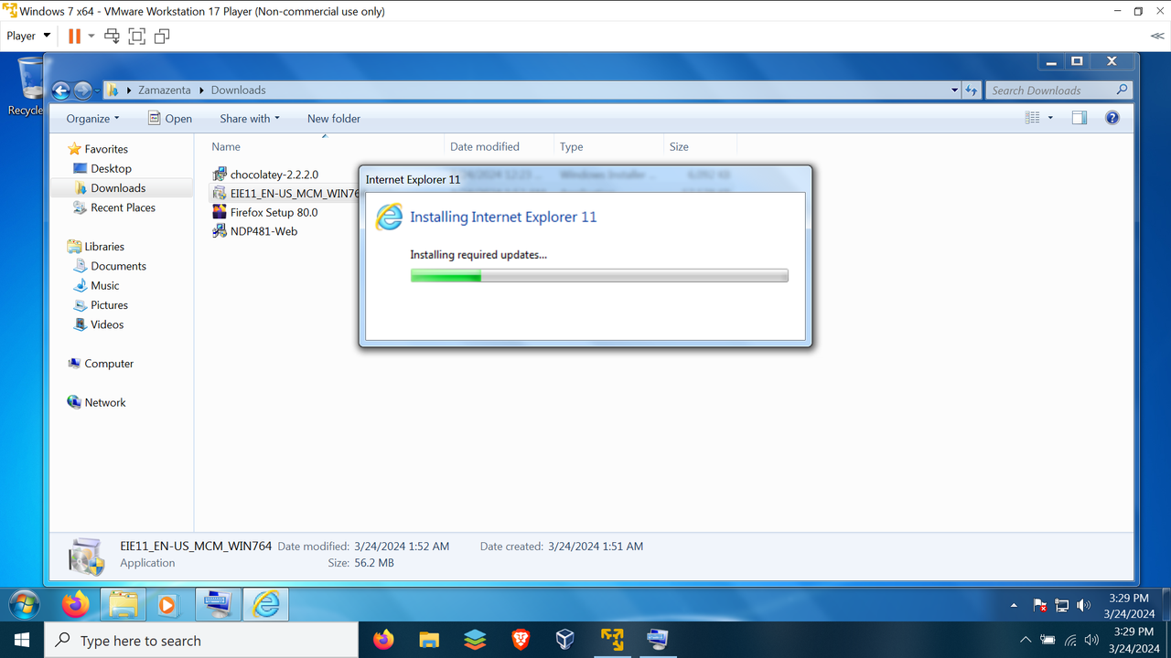
Task: Select the Firefox Setup 80.0 file
Action: [274, 213]
